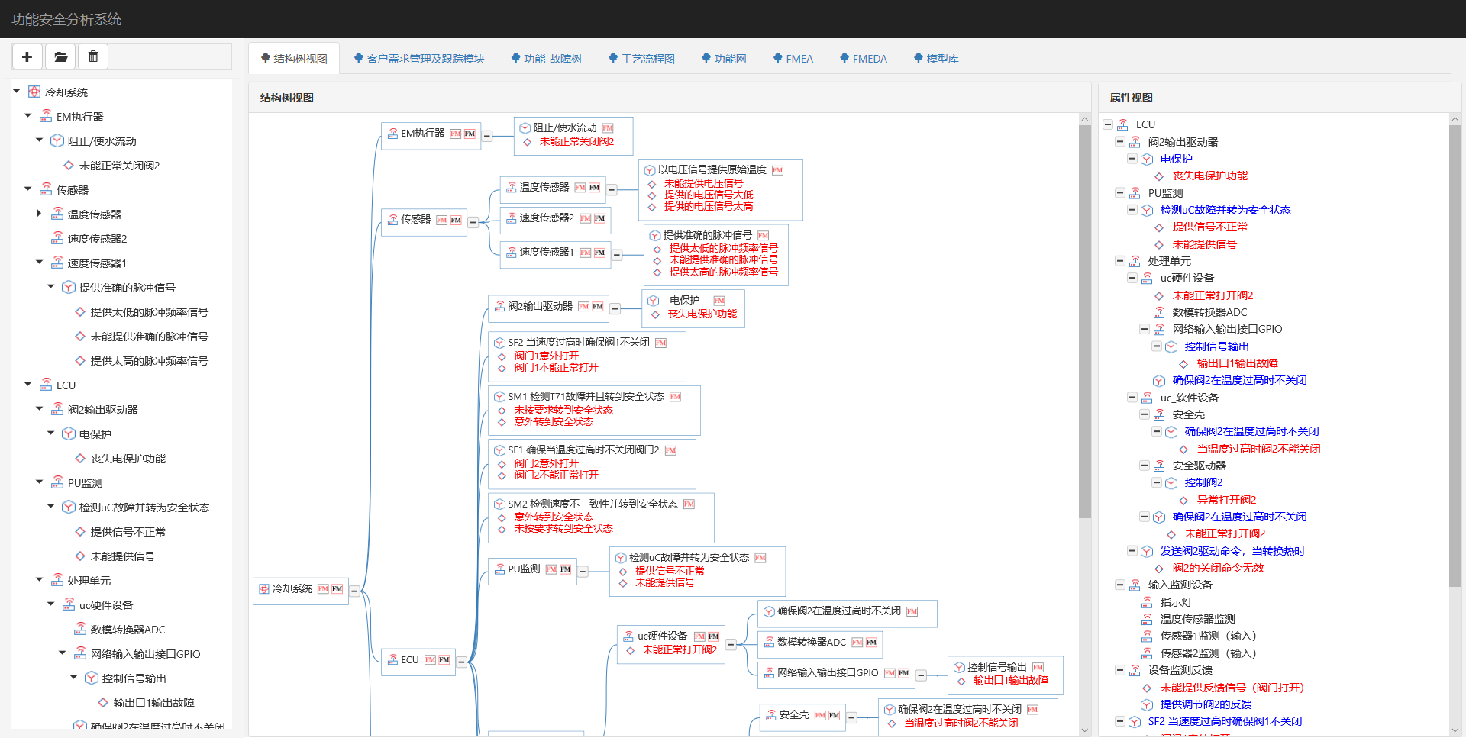1466x738 pixels.
Task: Click the 电保护 function node icon in the diagram
Action: (654, 299)
